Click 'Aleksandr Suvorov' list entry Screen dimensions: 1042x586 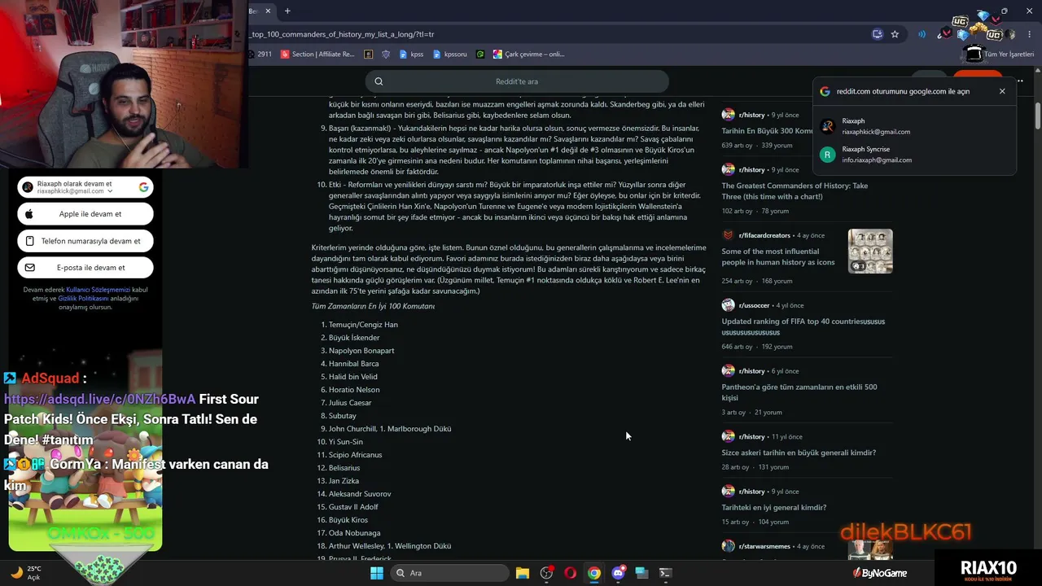(360, 494)
